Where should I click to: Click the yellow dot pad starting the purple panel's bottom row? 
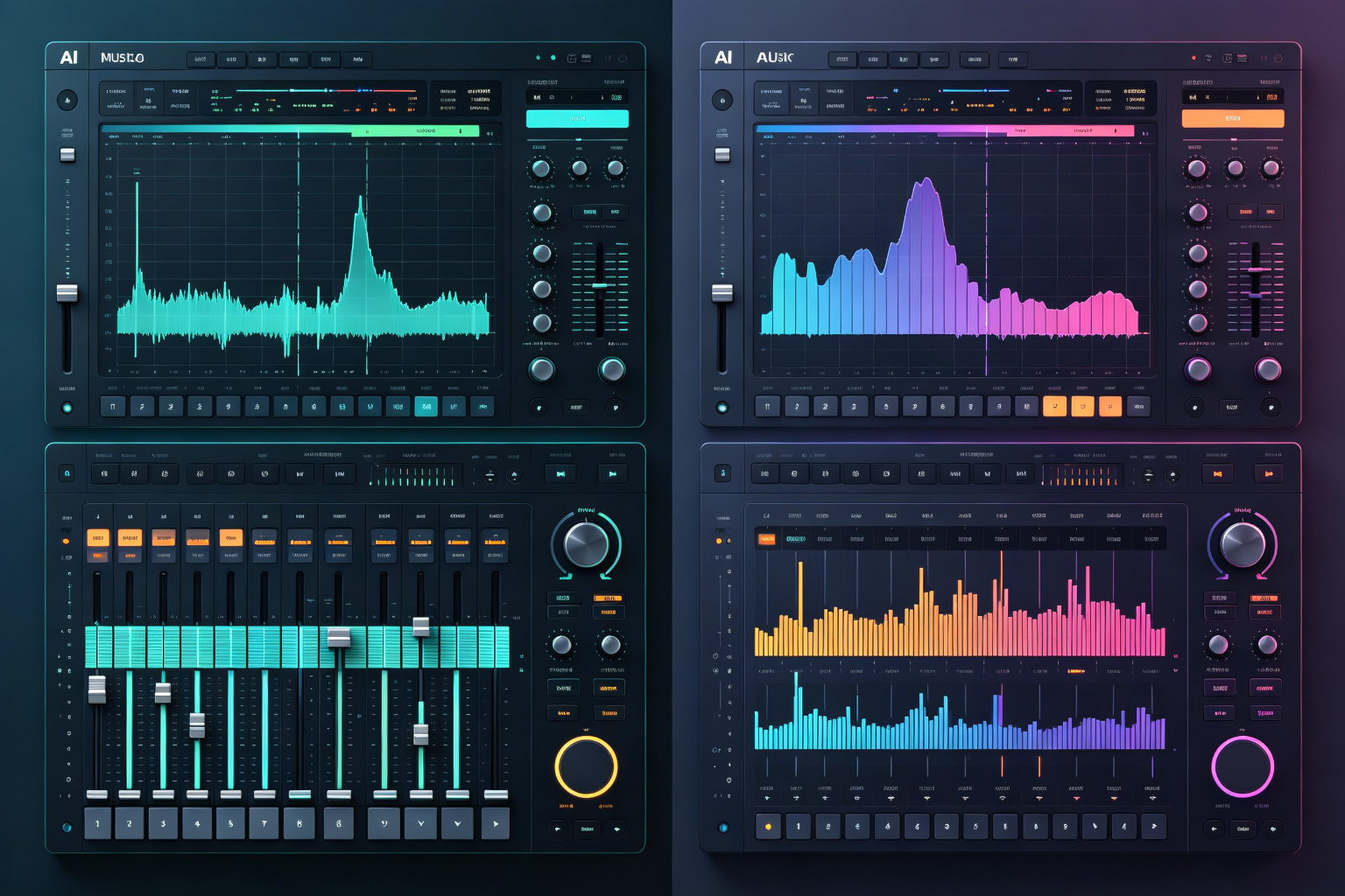(x=768, y=826)
